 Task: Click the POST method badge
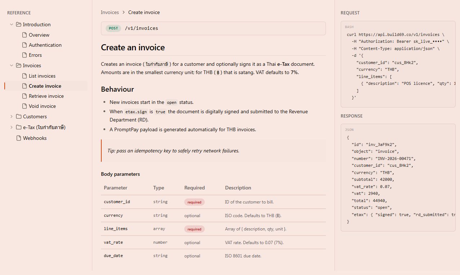click(113, 28)
